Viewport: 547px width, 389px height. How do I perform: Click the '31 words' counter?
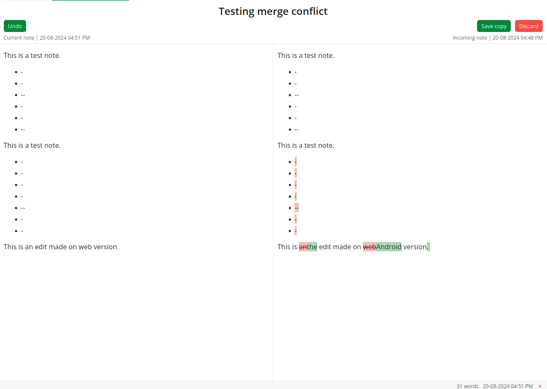point(467,386)
